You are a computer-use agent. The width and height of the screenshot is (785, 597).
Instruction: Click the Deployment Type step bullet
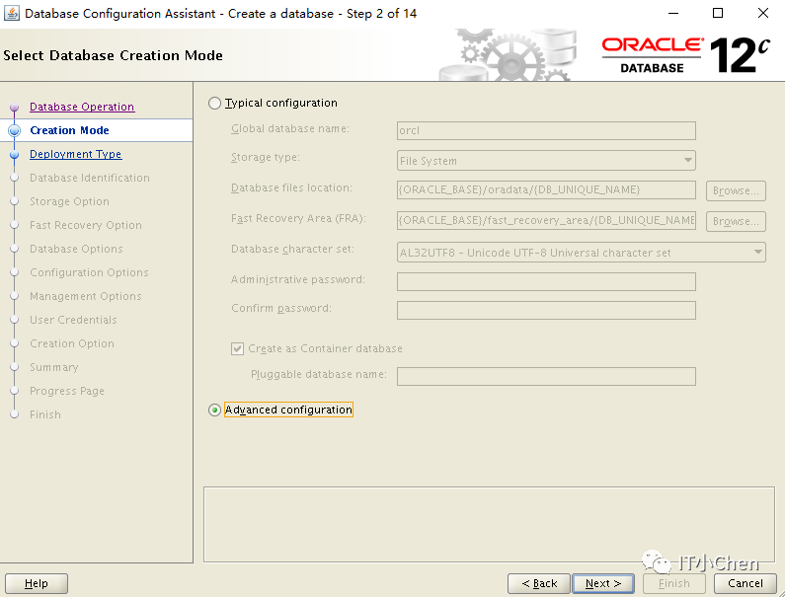click(15, 155)
